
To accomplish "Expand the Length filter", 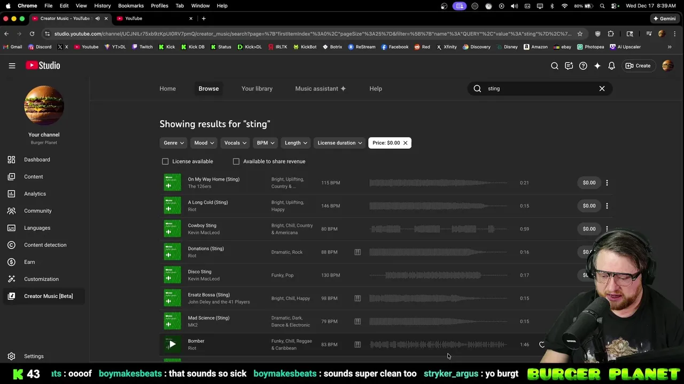I will [296, 143].
